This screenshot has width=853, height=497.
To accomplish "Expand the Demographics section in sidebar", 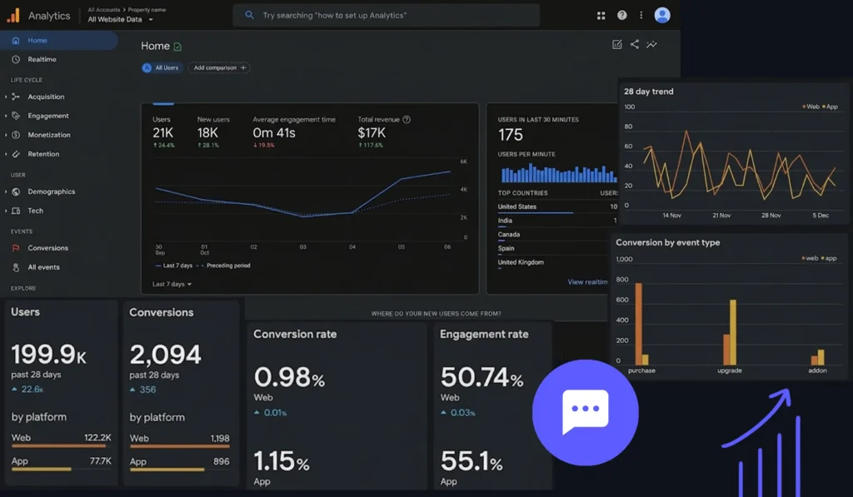I will click(51, 191).
